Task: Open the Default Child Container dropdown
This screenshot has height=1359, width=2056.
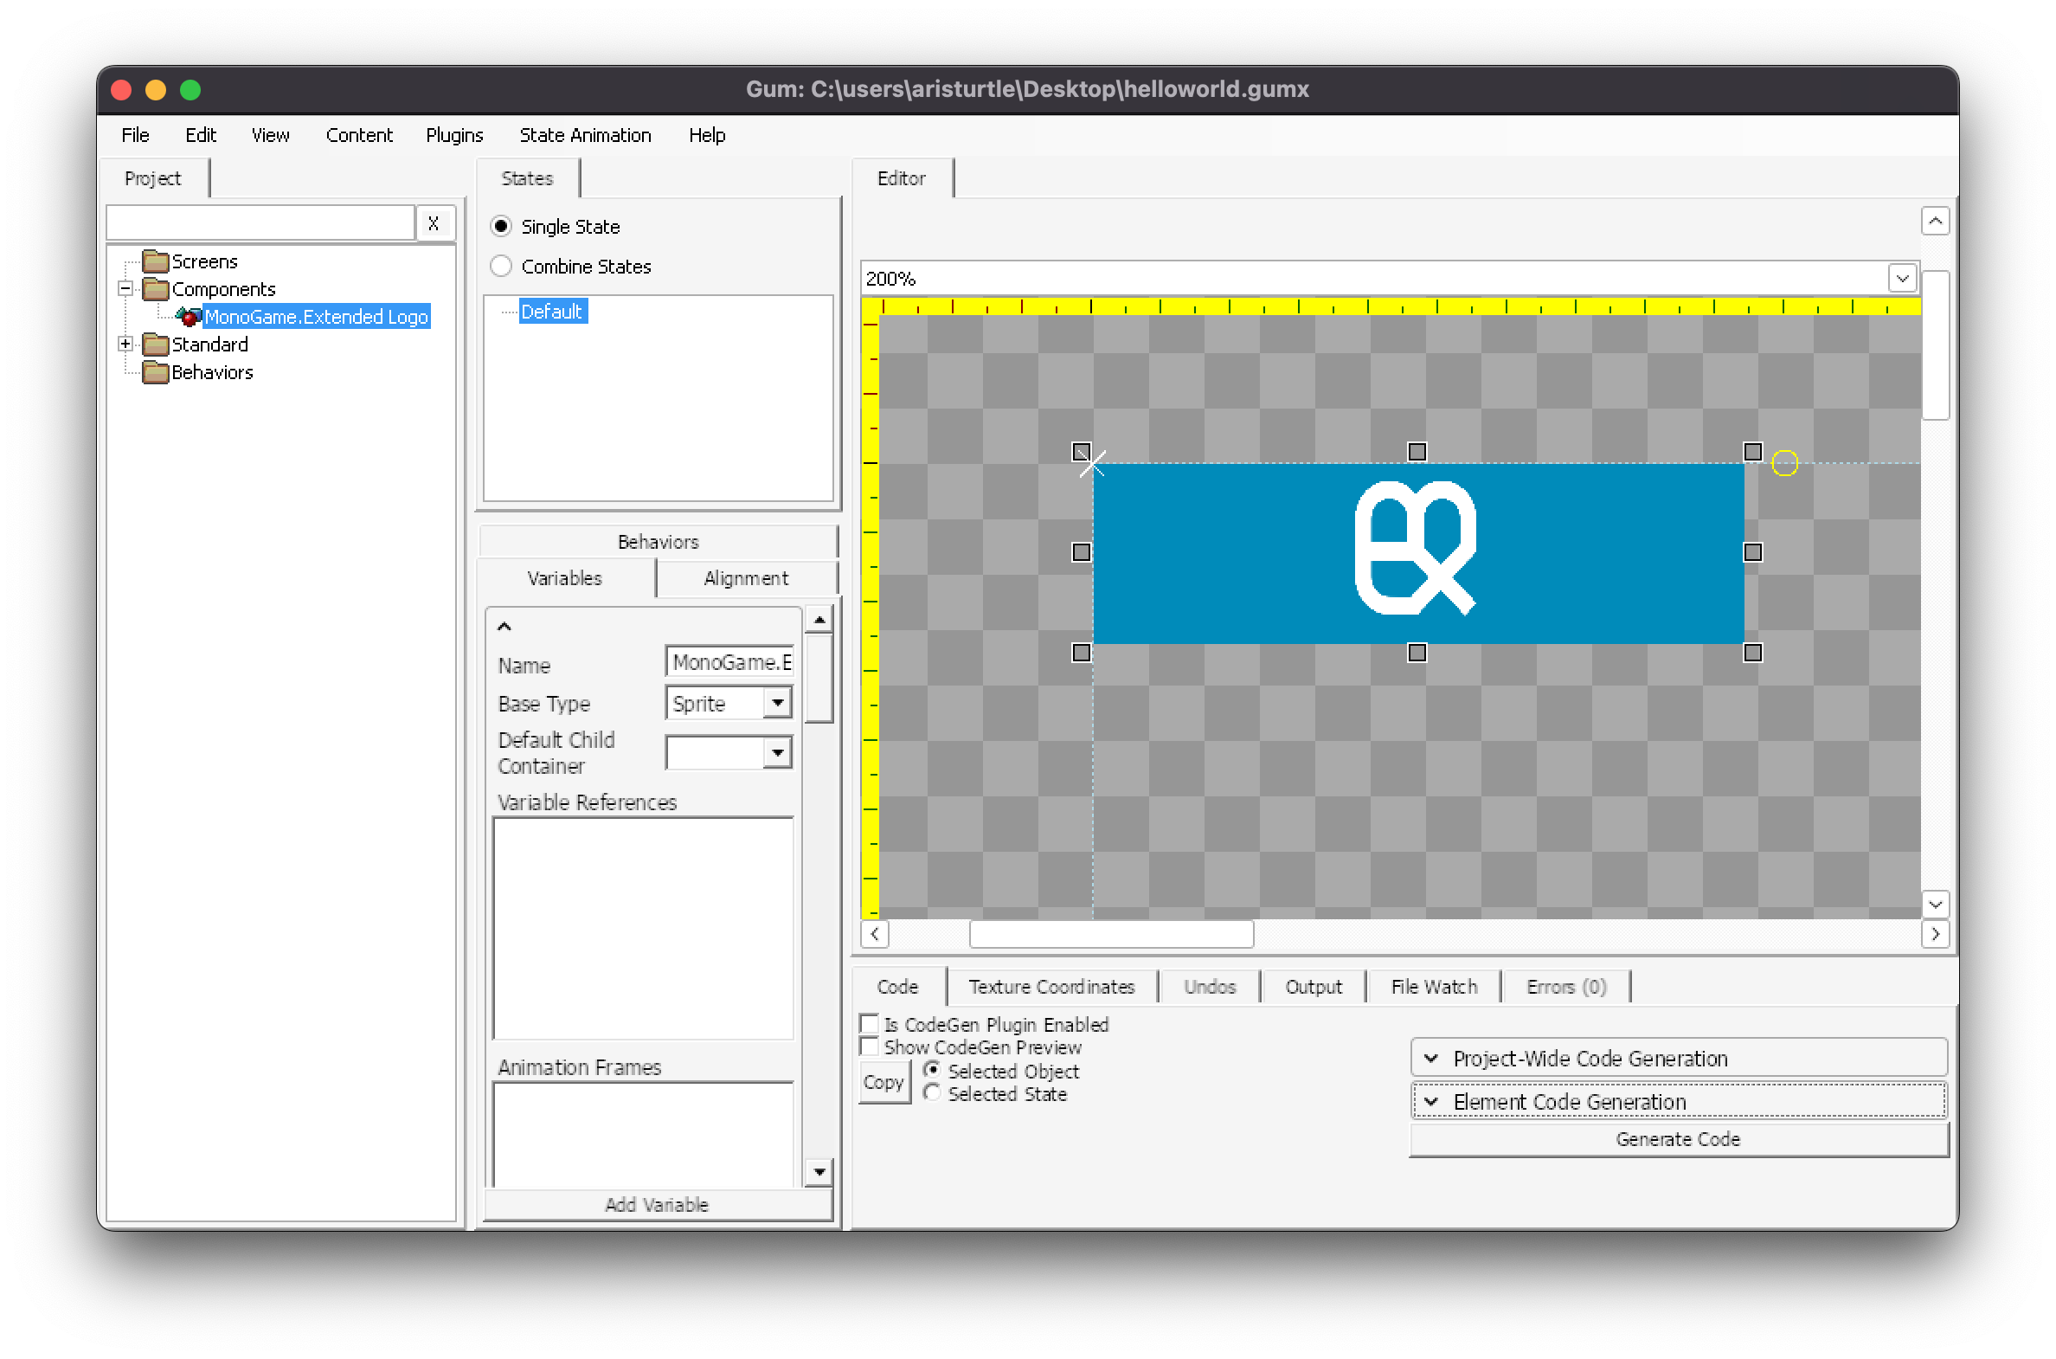Action: [778, 752]
